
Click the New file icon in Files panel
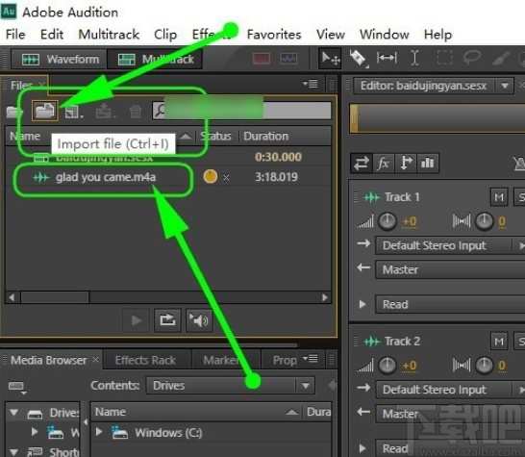point(73,112)
